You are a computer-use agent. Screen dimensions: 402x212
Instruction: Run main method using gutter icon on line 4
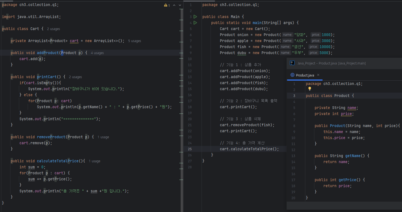(x=195, y=23)
